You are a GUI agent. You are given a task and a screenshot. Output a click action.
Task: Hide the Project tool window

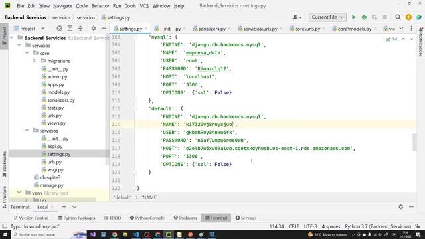pos(104,28)
